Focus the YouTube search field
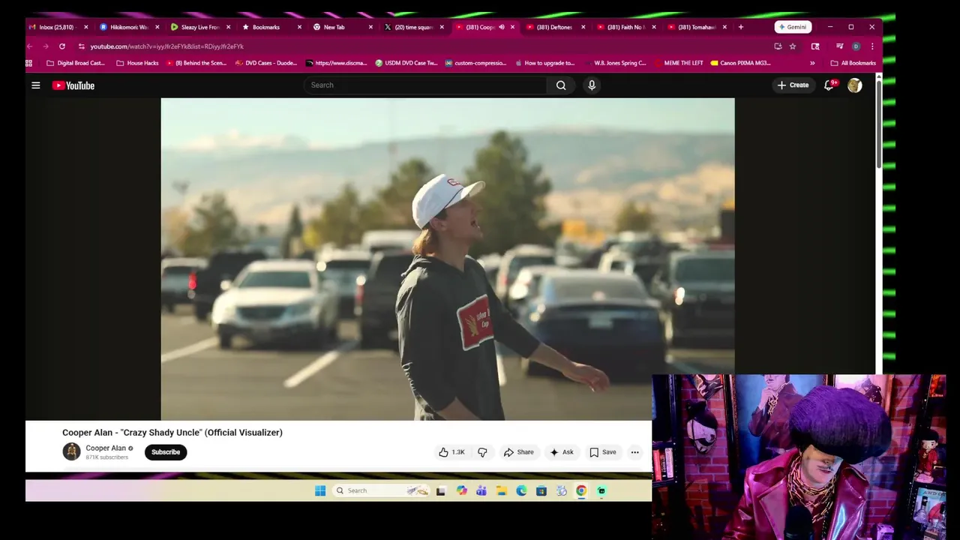The image size is (960, 540). click(426, 85)
